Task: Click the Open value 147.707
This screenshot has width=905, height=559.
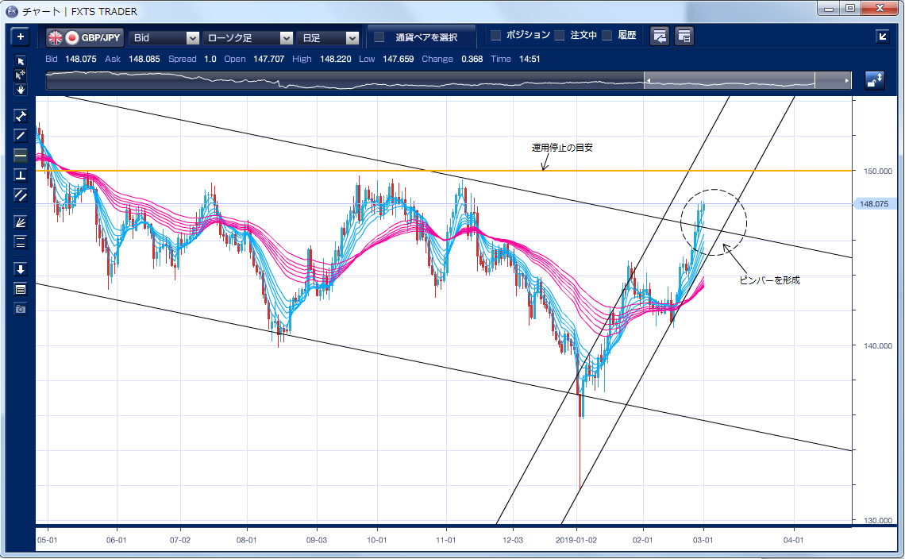Action: pyautogui.click(x=269, y=59)
